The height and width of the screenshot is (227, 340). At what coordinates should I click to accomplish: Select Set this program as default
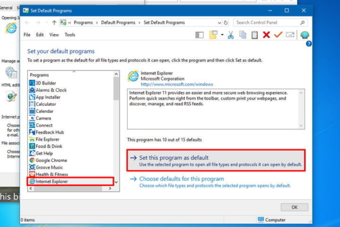click(x=216, y=161)
